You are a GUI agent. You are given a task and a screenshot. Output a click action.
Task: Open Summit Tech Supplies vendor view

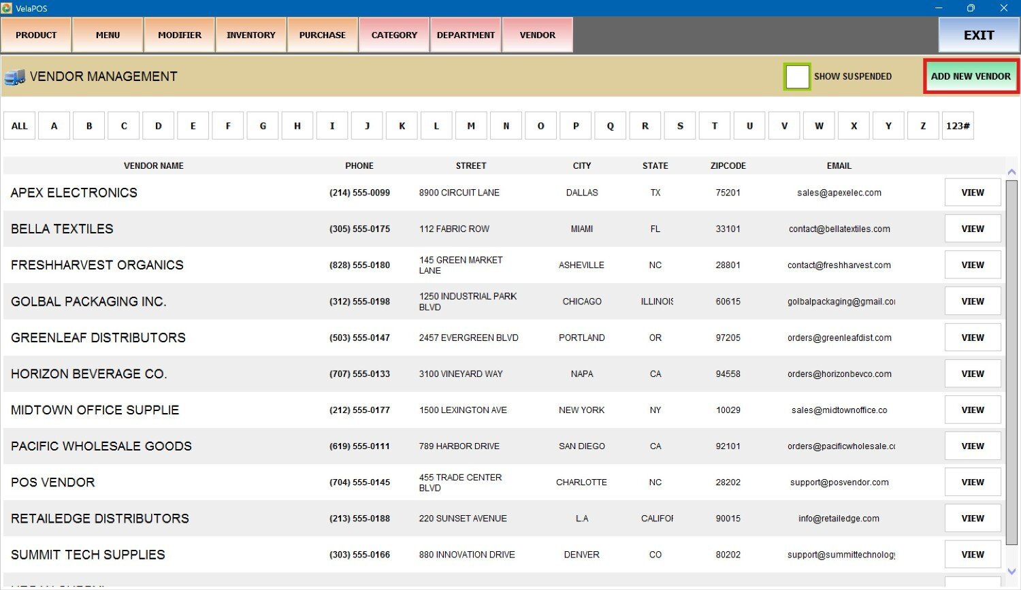point(972,555)
